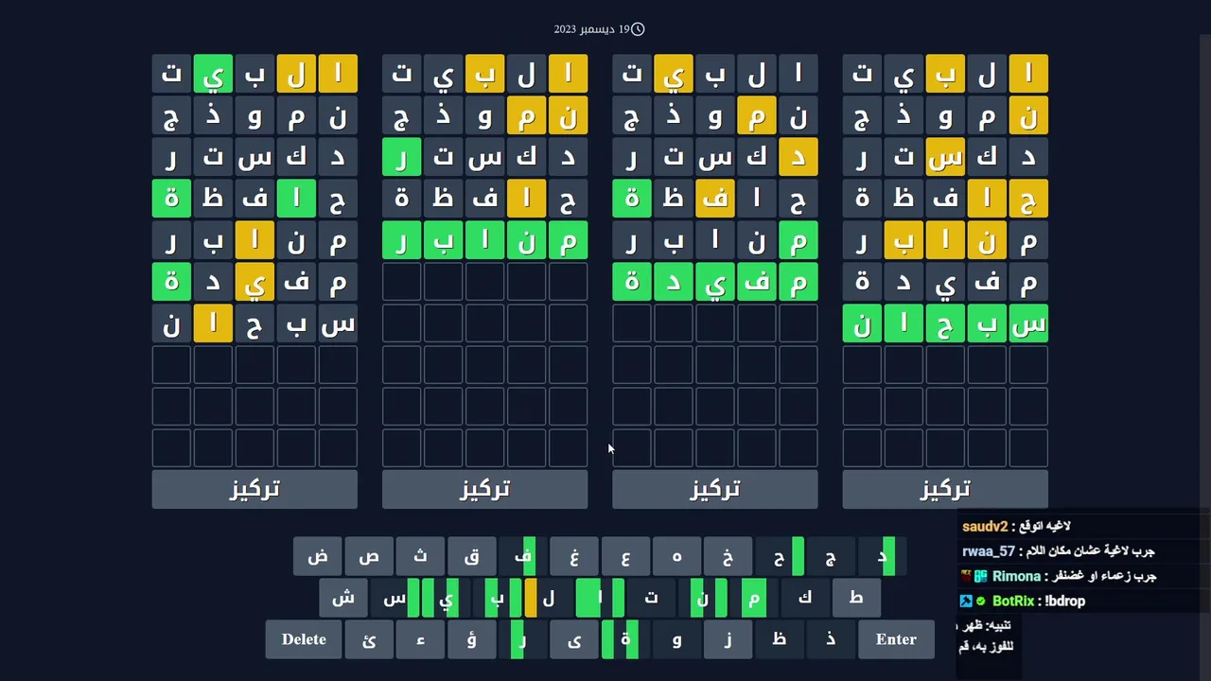The image size is (1211, 681).
Task: Tap the ى key
Action: coord(574,639)
